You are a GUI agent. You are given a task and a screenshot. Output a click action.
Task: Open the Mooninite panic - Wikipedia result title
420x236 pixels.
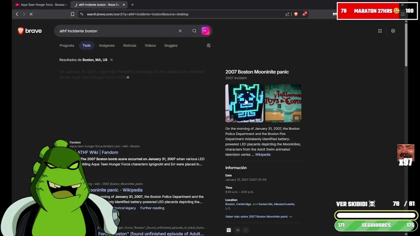(x=116, y=190)
